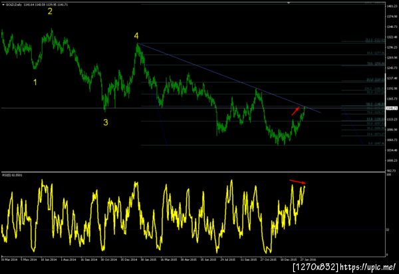The image size is (399, 274).
Task: Click the GOLD,Daily chart title
Action: (14, 5)
